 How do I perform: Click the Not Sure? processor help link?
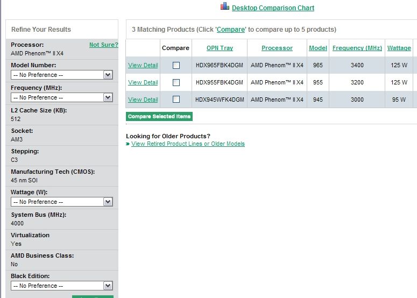[x=103, y=45]
